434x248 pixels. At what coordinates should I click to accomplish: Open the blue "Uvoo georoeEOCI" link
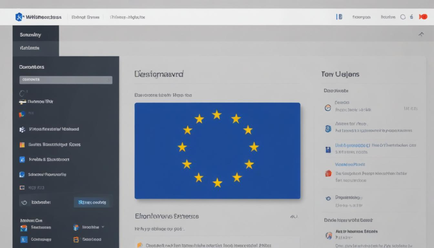pyautogui.click(x=352, y=145)
